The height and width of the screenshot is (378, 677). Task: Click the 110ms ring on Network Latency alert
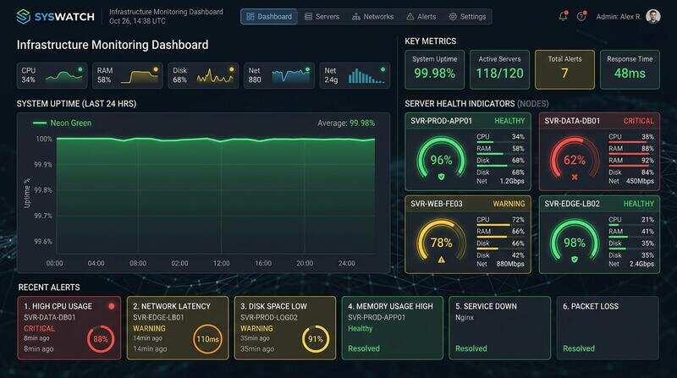pyautogui.click(x=207, y=339)
